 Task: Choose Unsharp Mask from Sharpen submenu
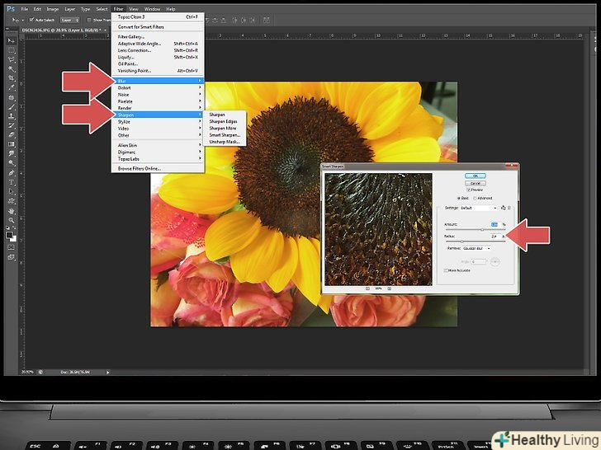pos(224,142)
